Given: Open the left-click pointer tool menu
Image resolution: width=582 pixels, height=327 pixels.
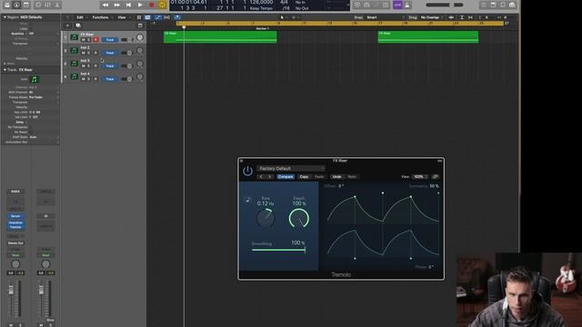Looking at the screenshot, I should pos(283,17).
